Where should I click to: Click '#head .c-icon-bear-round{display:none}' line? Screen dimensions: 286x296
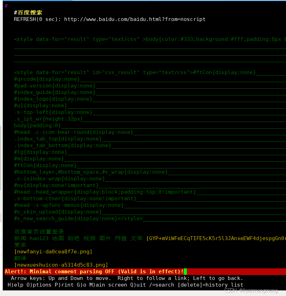74,132
